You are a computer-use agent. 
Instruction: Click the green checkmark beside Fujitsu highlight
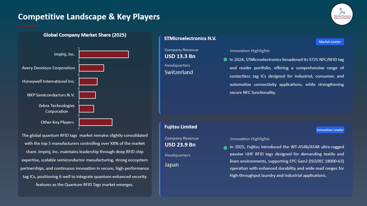click(x=225, y=148)
